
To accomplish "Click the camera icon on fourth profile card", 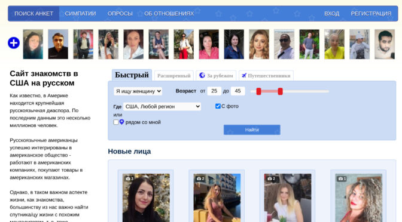I will 340,178.
